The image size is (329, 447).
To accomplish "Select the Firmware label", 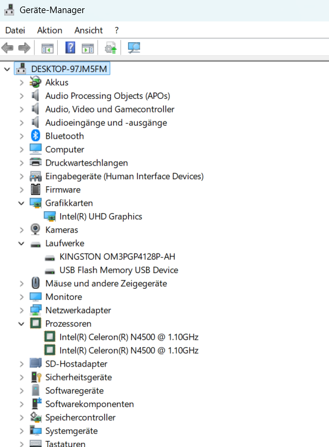I will click(63, 190).
